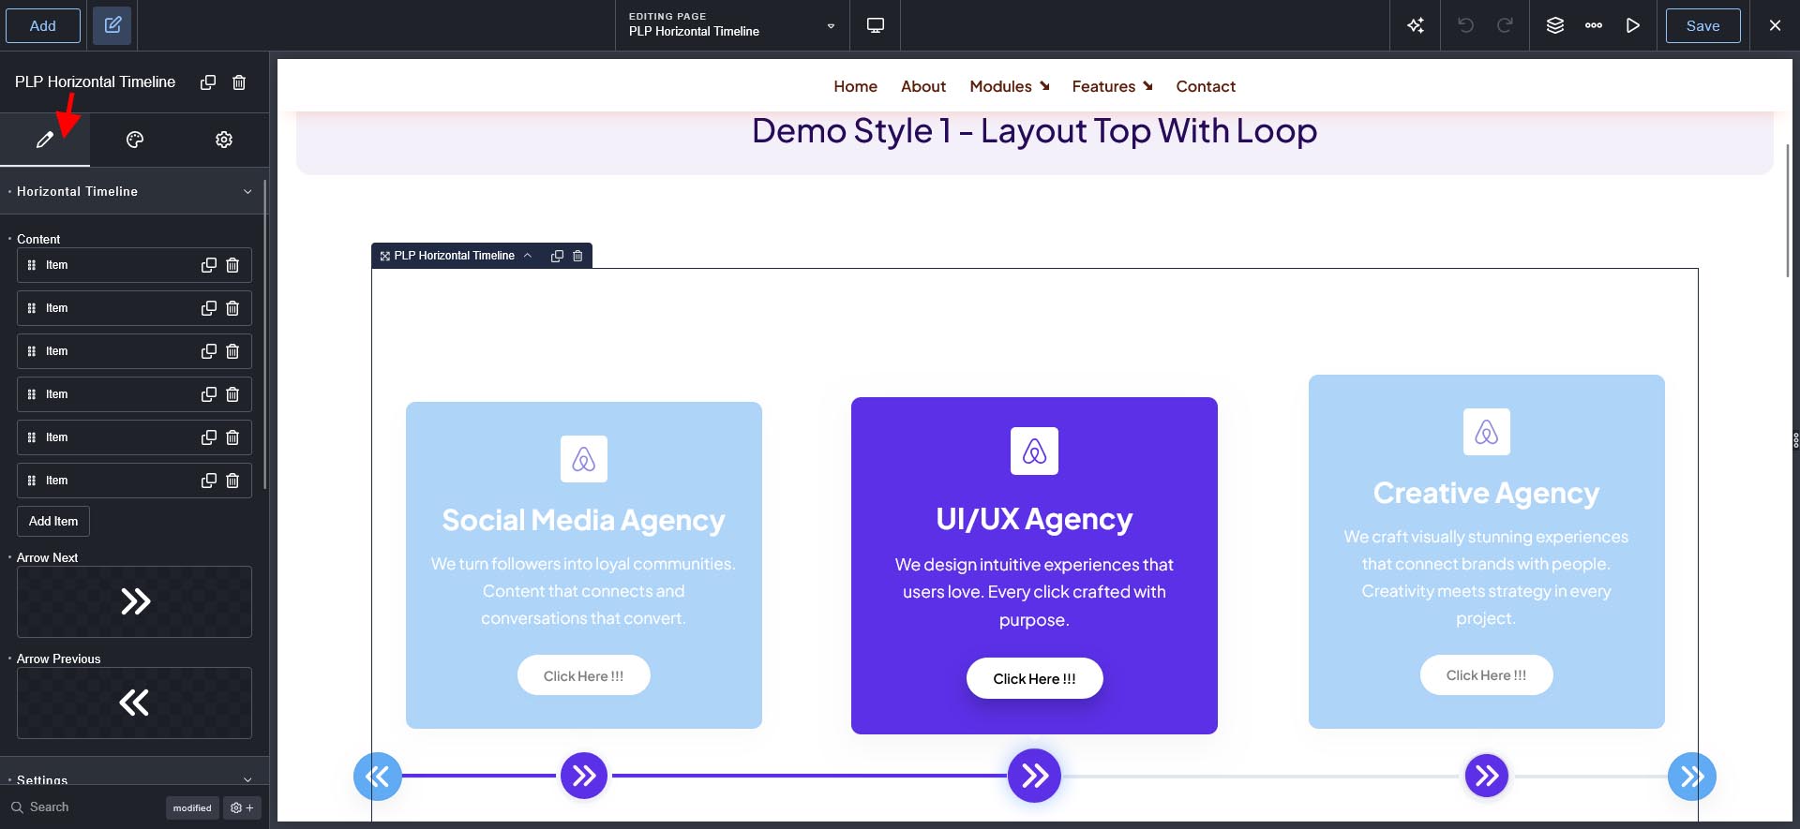Open the About nav link
Viewport: 1800px width, 829px height.
[x=923, y=86]
